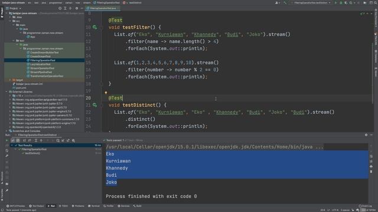This screenshot has height=212, width=378.
Task: Sort test results by duration
Action: (x=30, y=140)
